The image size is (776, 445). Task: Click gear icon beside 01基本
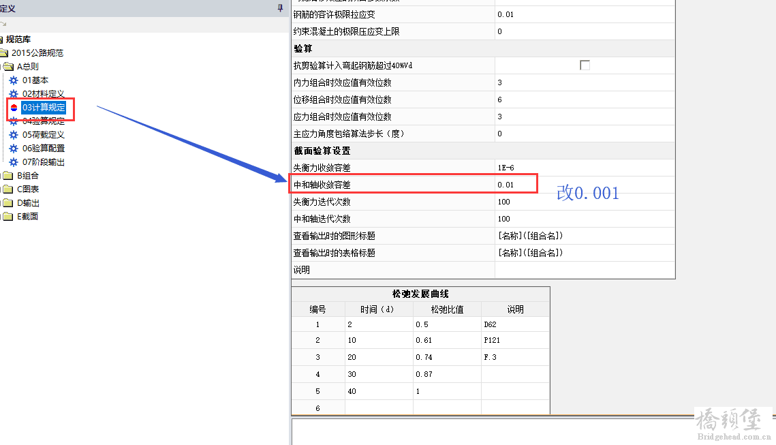14,80
